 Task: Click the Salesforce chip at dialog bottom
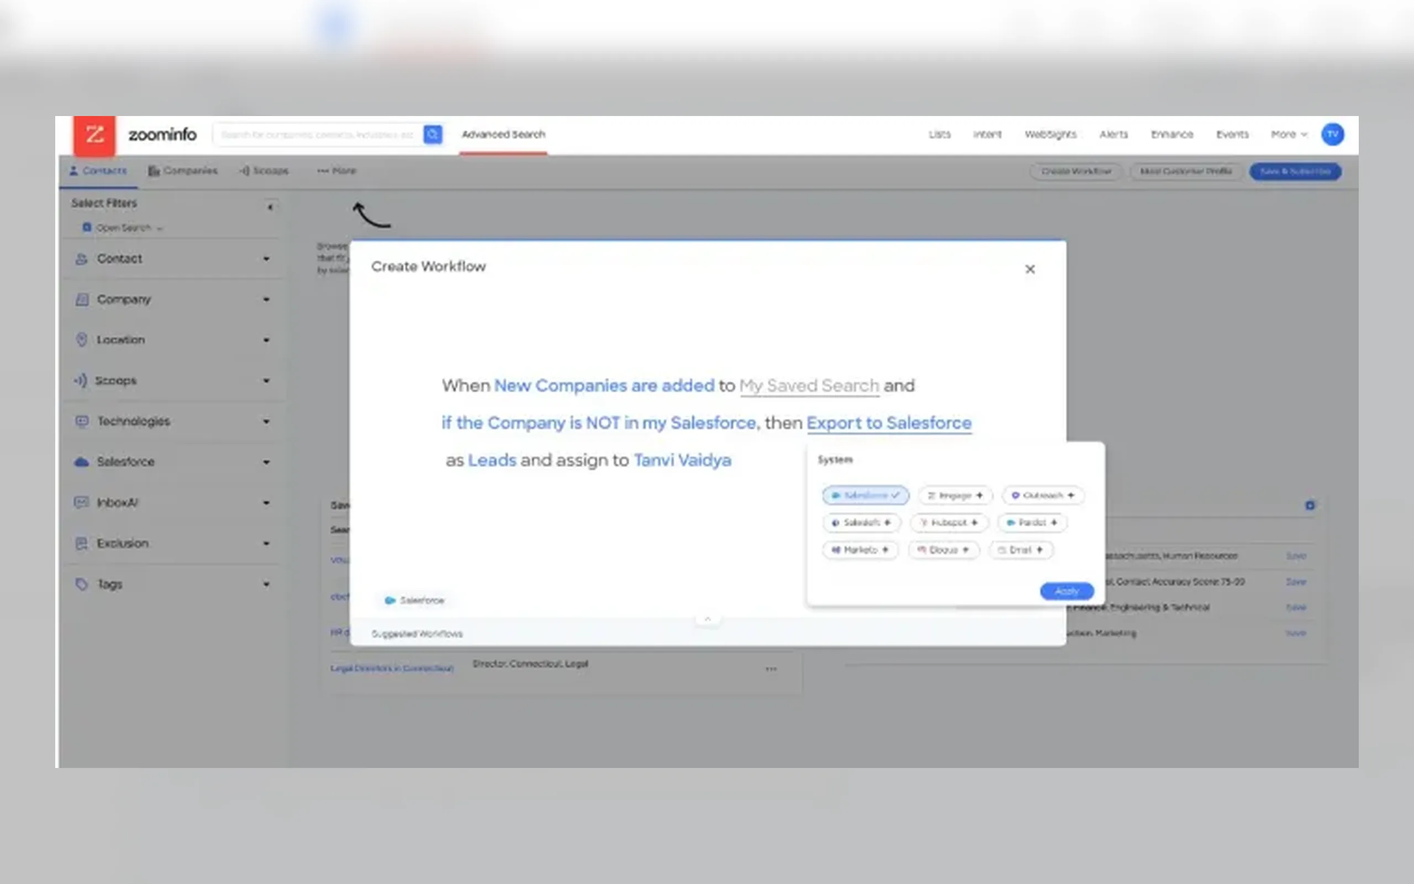tap(415, 601)
